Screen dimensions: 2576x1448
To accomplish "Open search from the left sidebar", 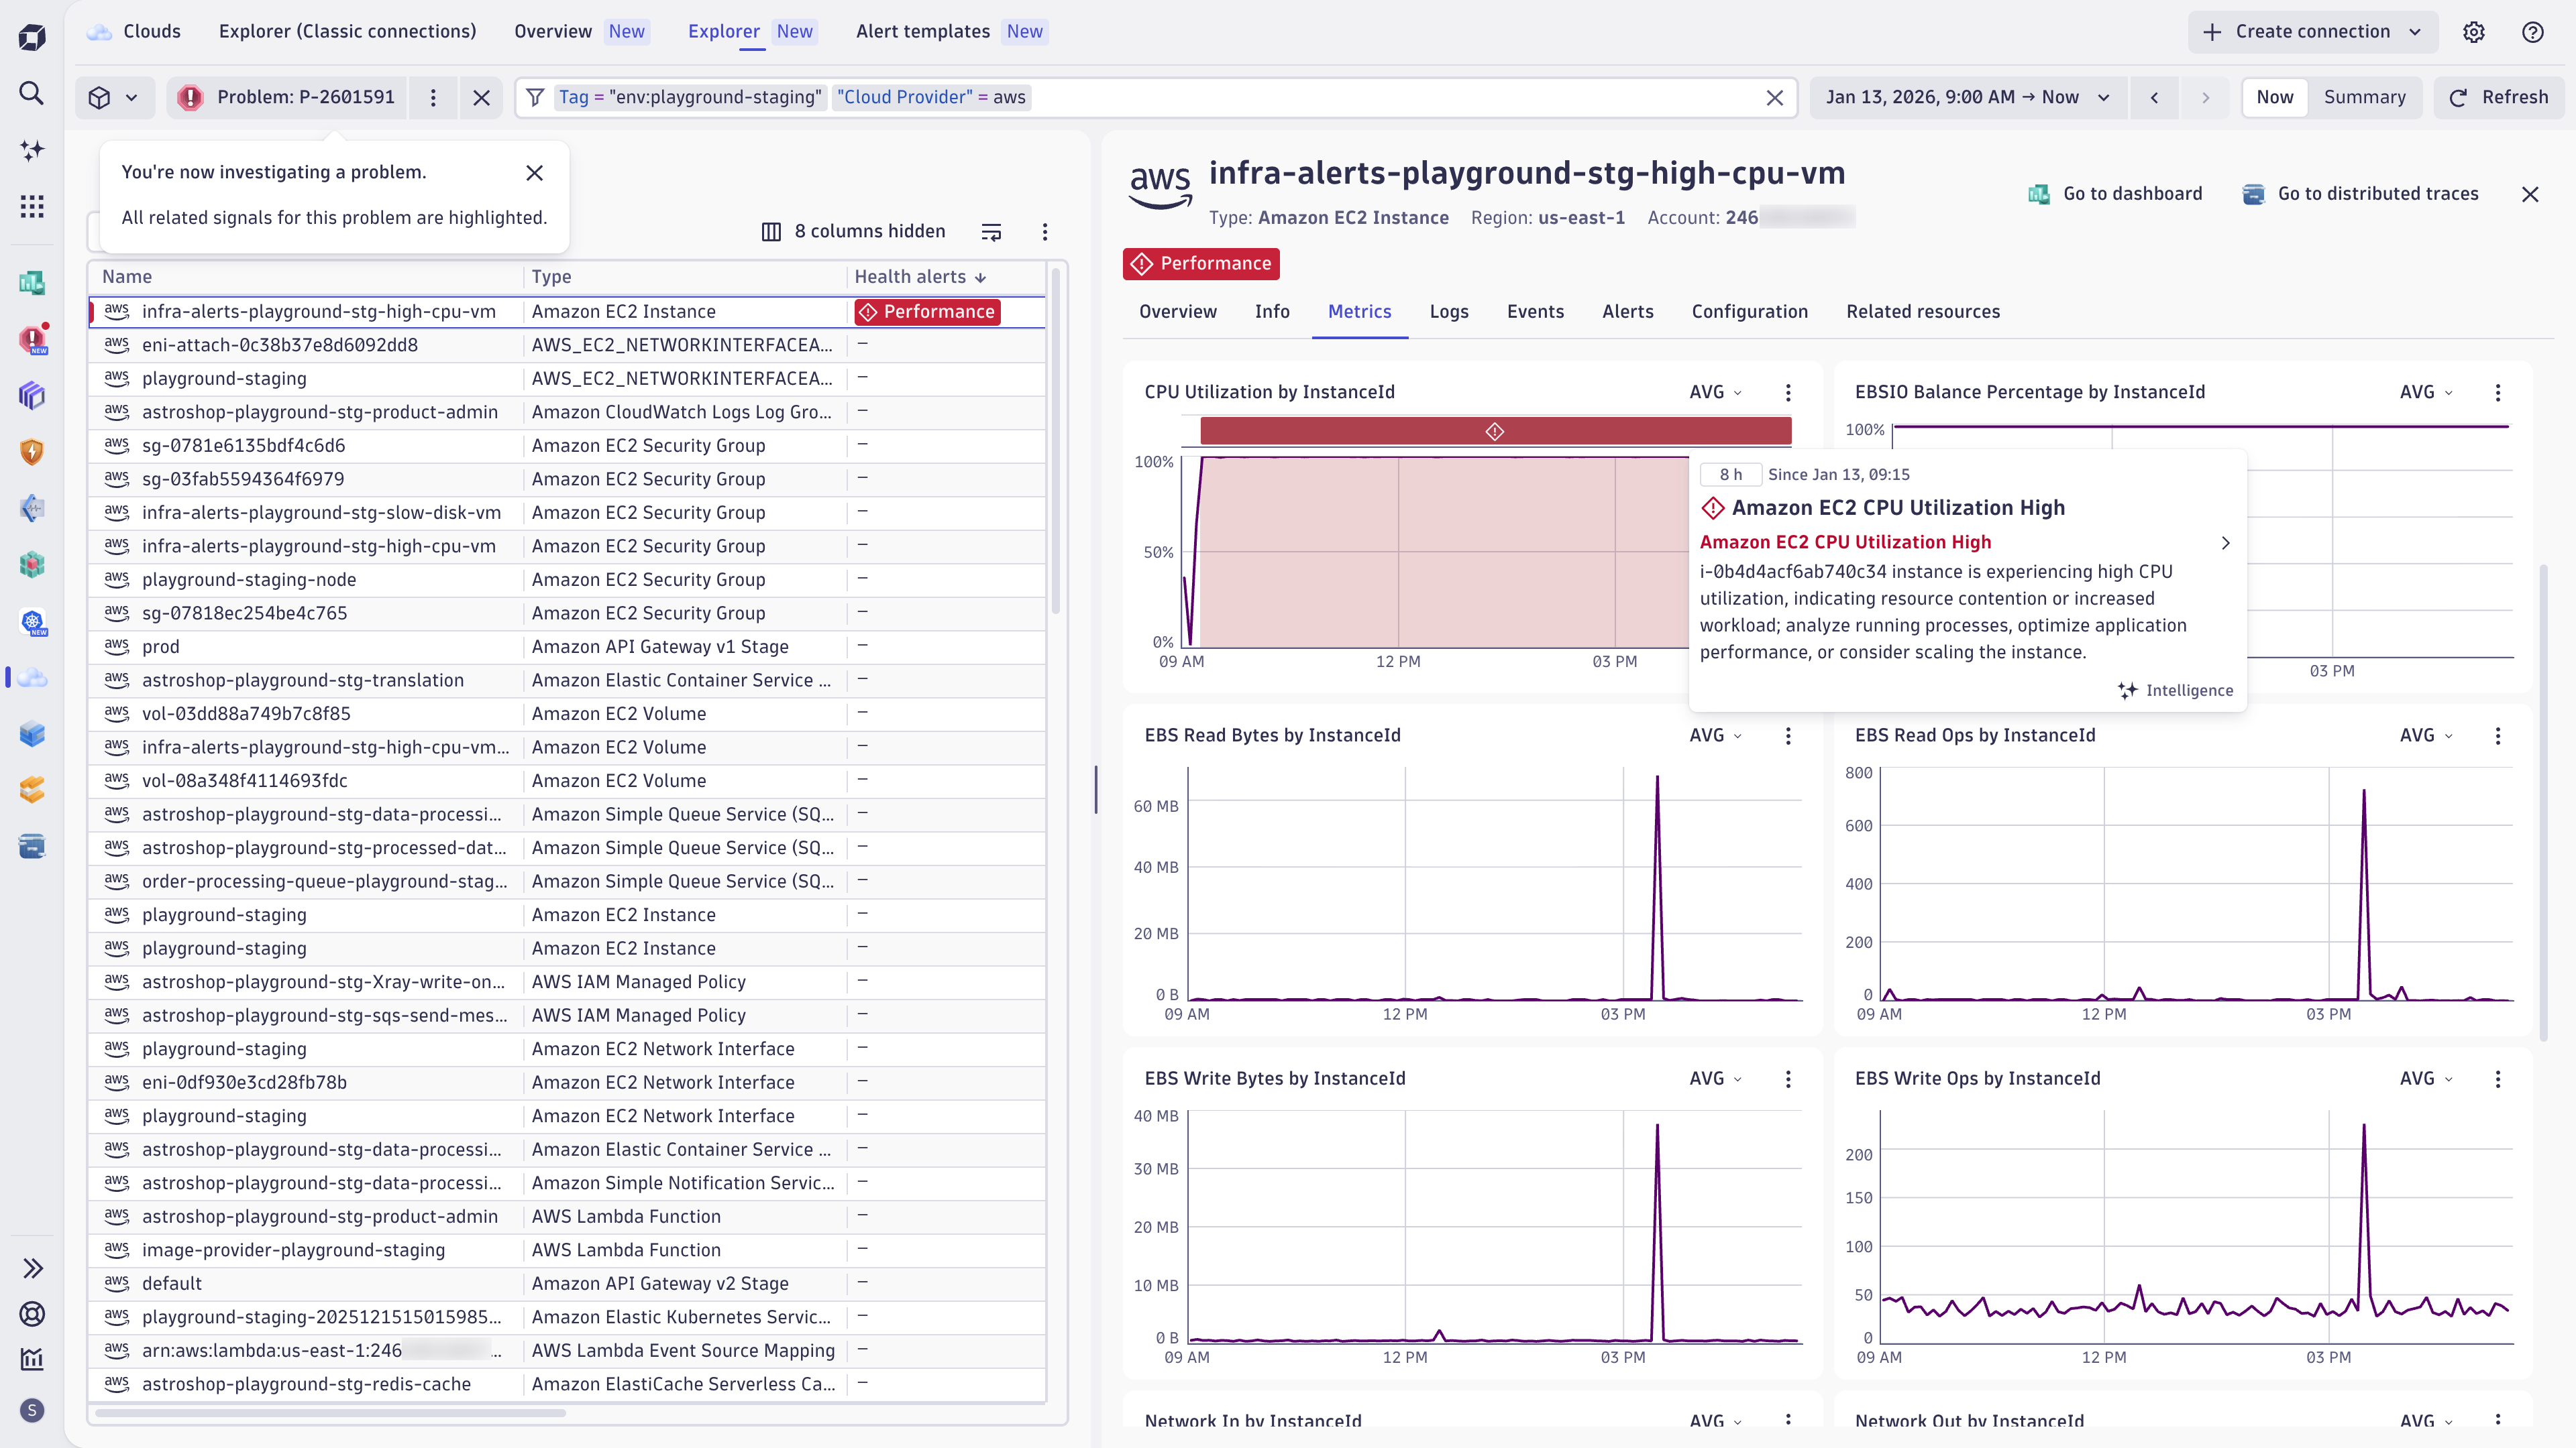I will (32, 94).
